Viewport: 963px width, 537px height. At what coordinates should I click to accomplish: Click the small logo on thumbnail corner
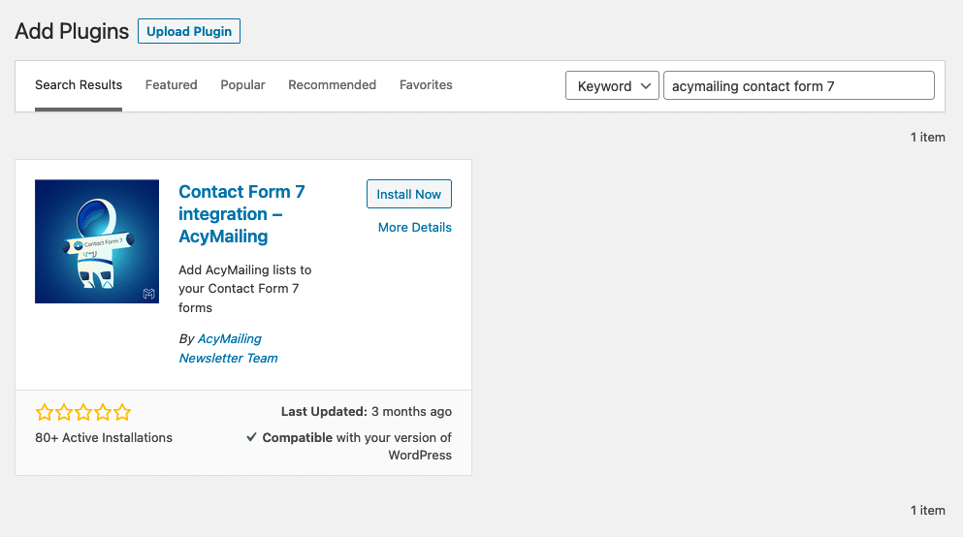148,294
